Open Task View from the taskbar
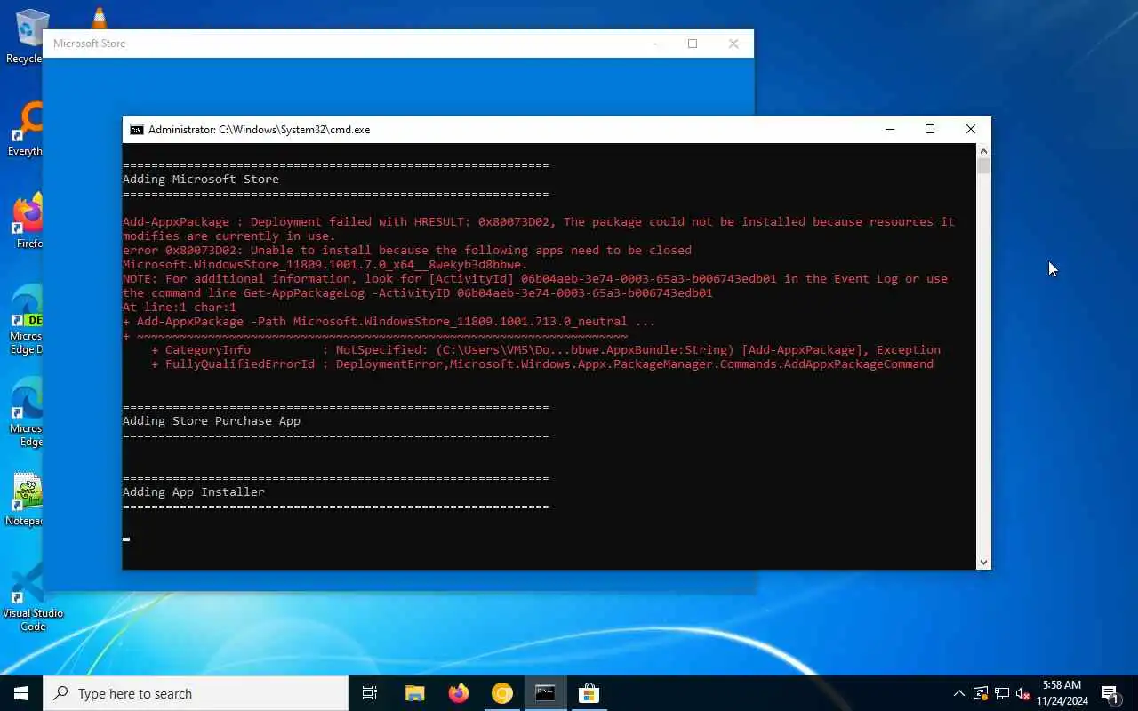 click(x=370, y=693)
